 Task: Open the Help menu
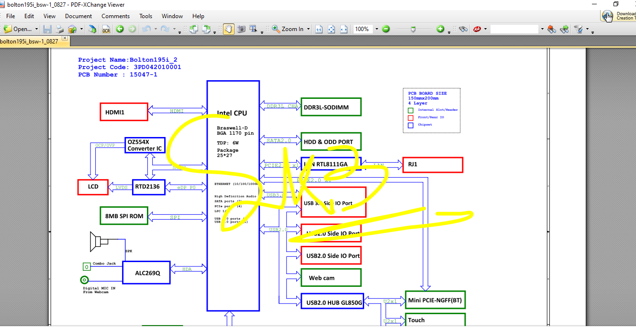point(198,16)
